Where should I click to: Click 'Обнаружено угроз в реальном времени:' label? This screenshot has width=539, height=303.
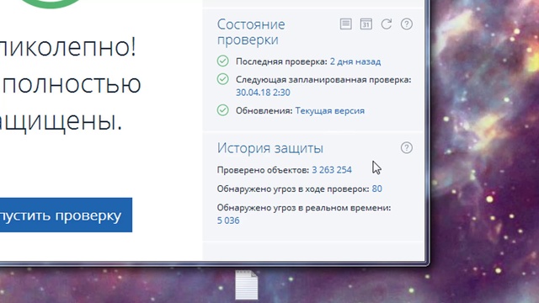click(304, 208)
